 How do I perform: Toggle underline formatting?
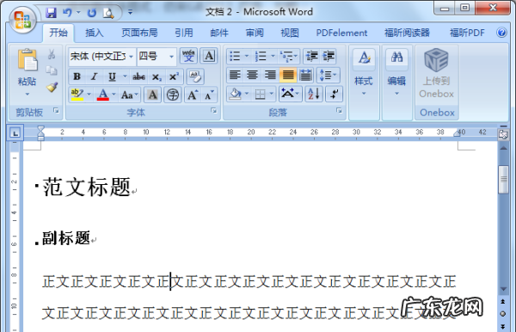tap(112, 77)
